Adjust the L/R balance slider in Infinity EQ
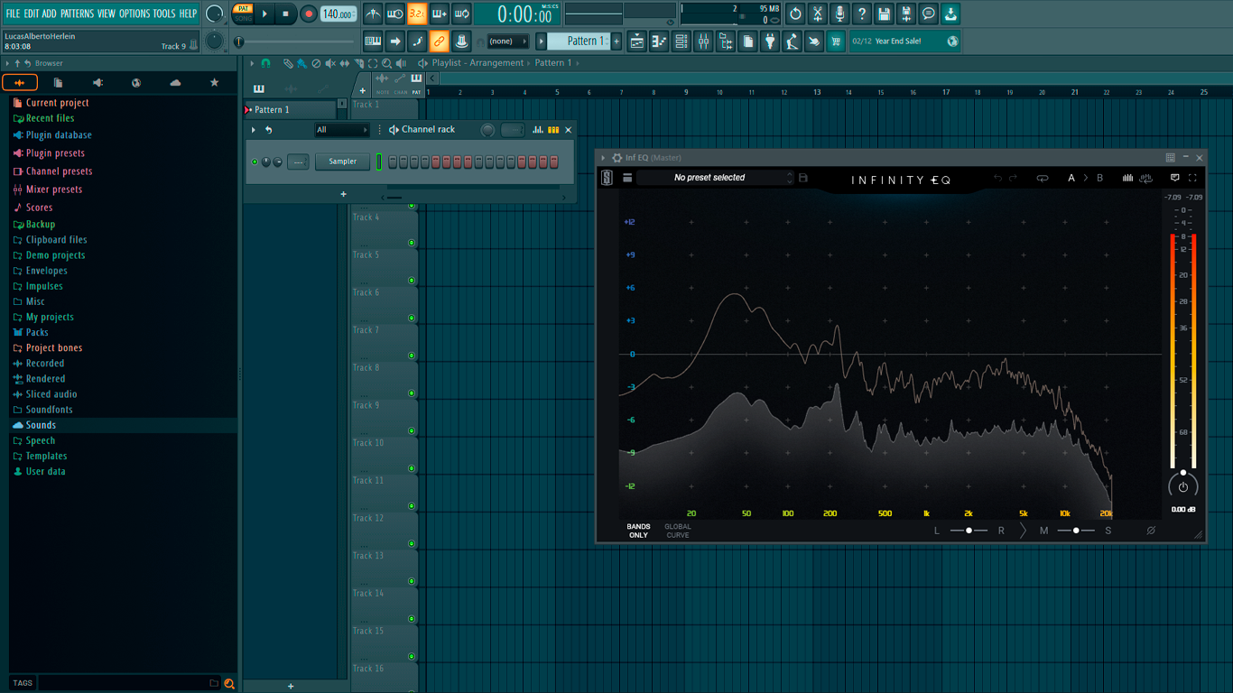Image resolution: width=1233 pixels, height=693 pixels. point(969,531)
